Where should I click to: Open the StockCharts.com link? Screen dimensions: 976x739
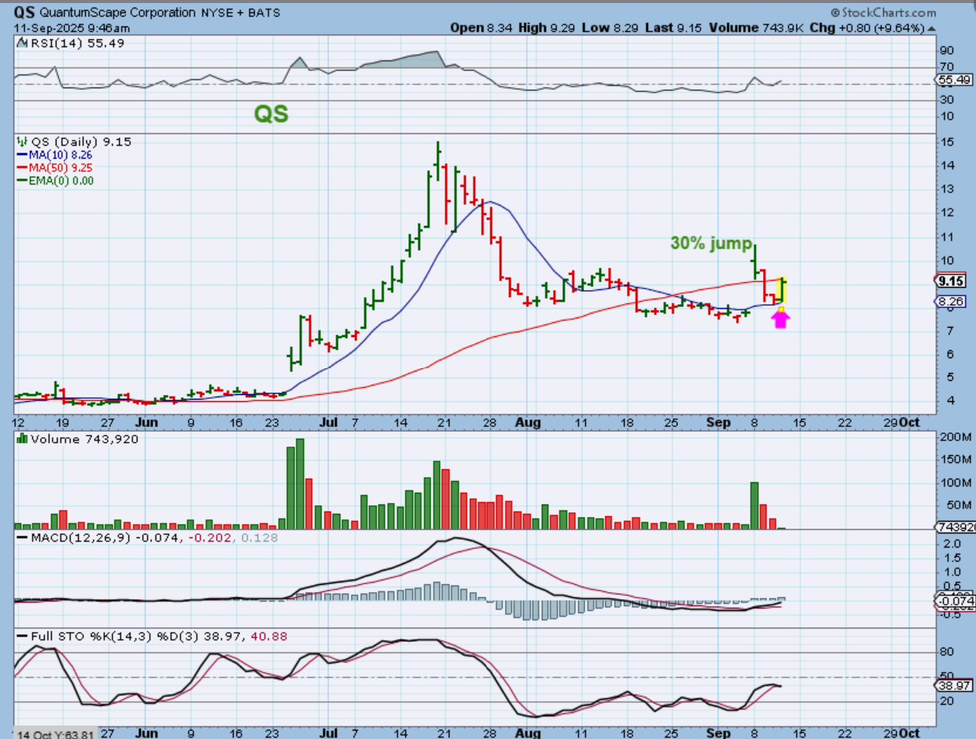(888, 13)
